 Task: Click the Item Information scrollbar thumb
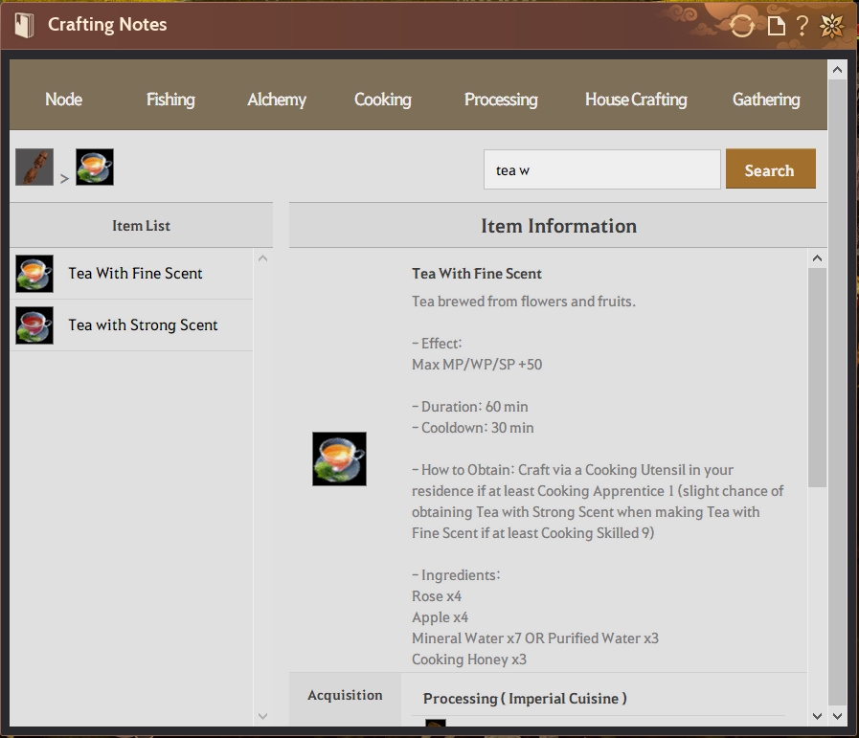[x=818, y=377]
